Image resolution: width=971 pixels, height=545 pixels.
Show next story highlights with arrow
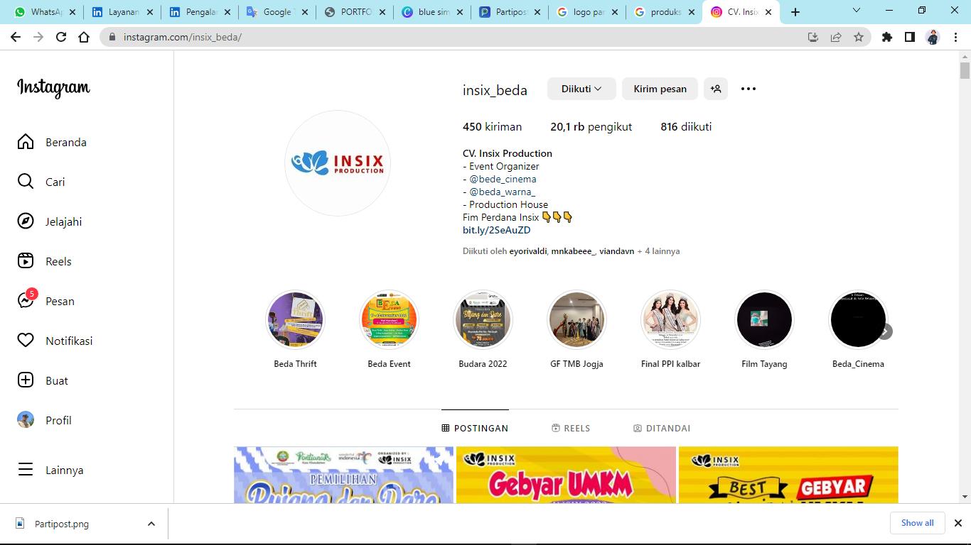(884, 331)
